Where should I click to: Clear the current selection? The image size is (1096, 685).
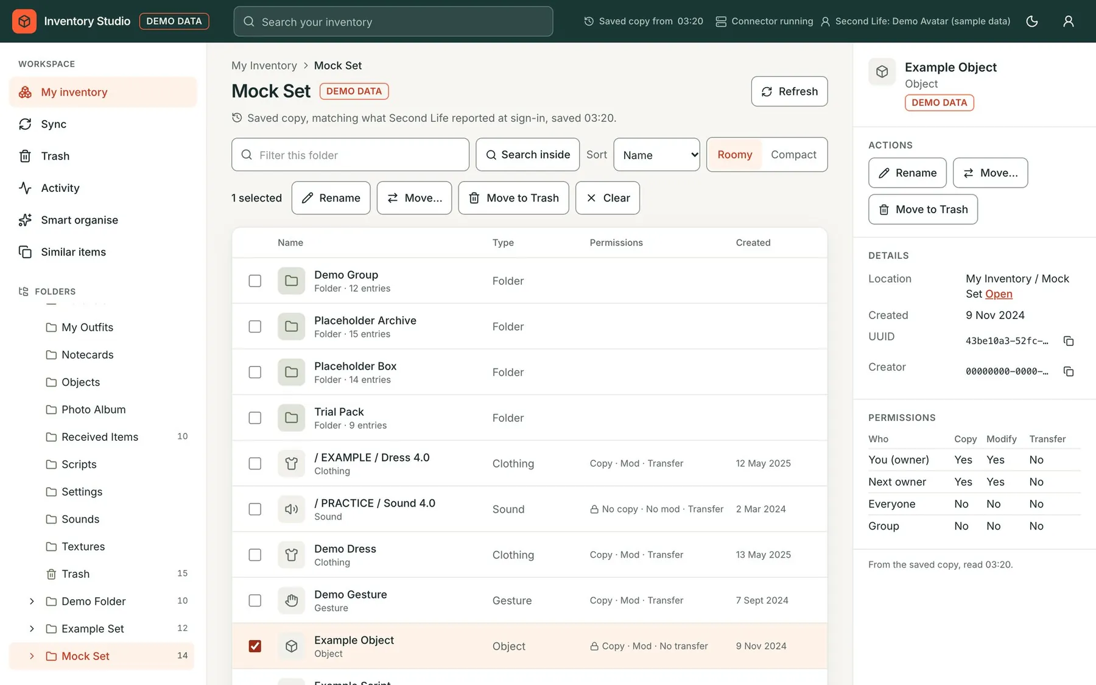click(x=607, y=198)
